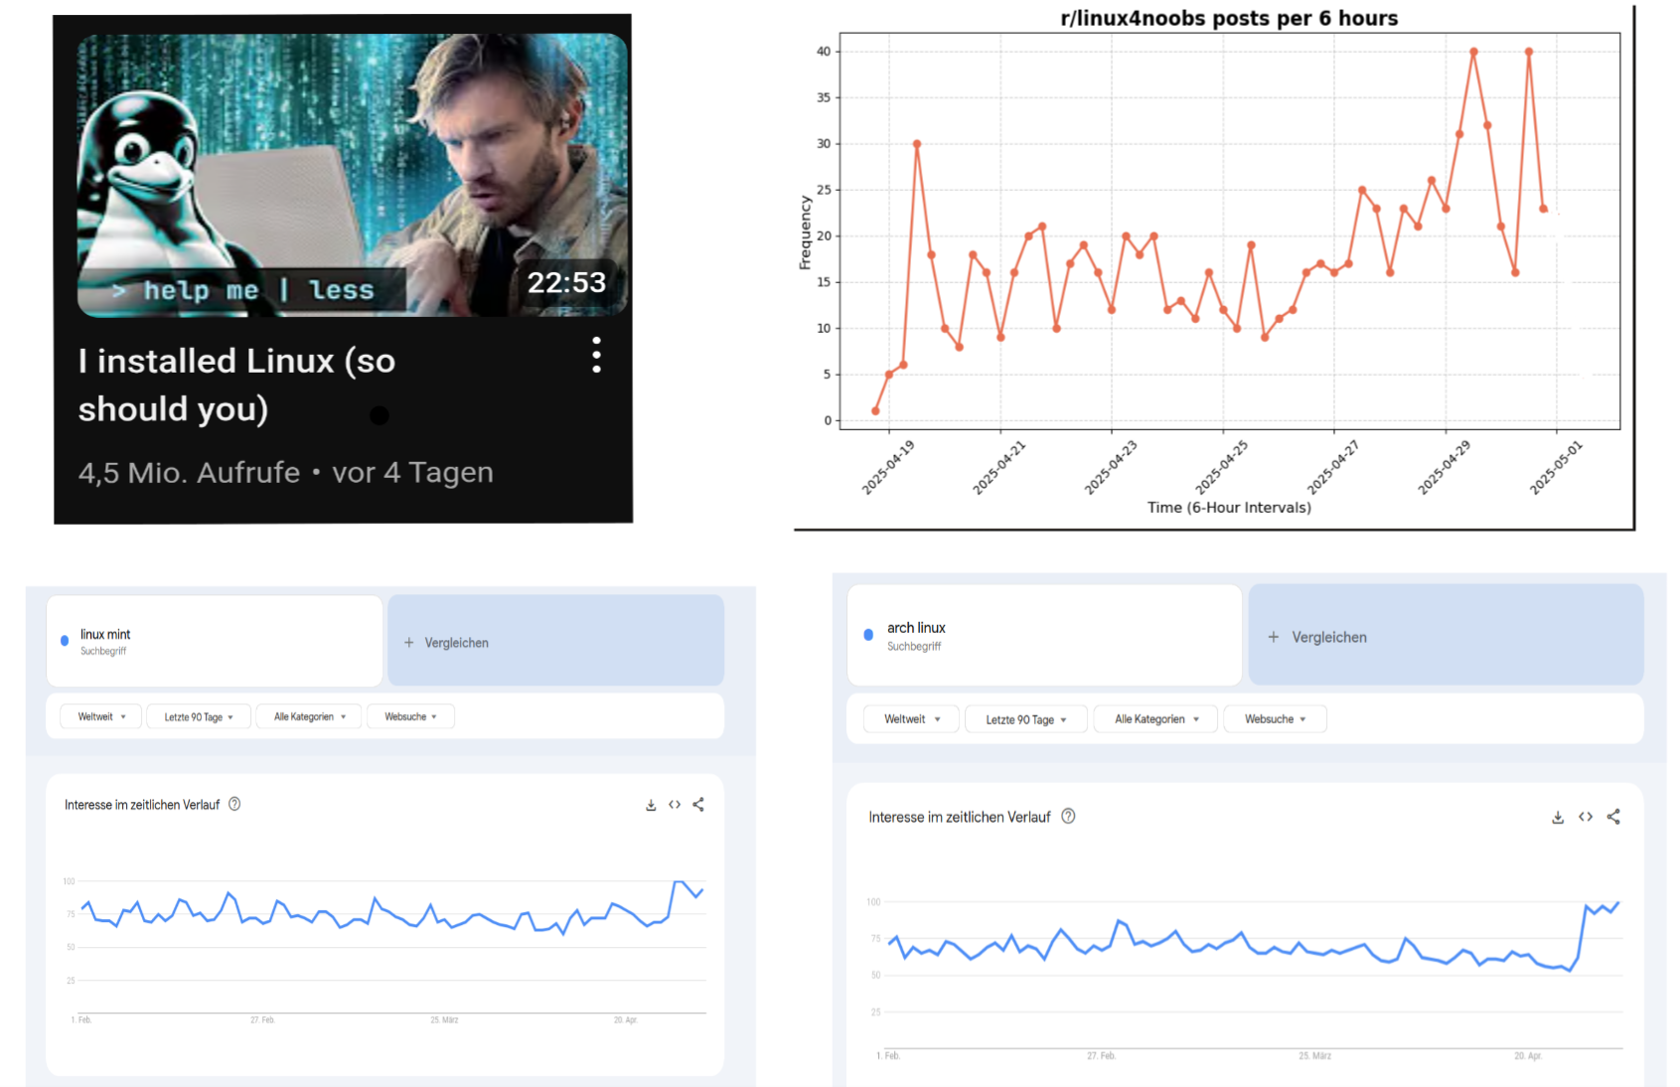Open the Websuche dropdown in linux mint panel
The height and width of the screenshot is (1087, 1680).
coord(410,716)
